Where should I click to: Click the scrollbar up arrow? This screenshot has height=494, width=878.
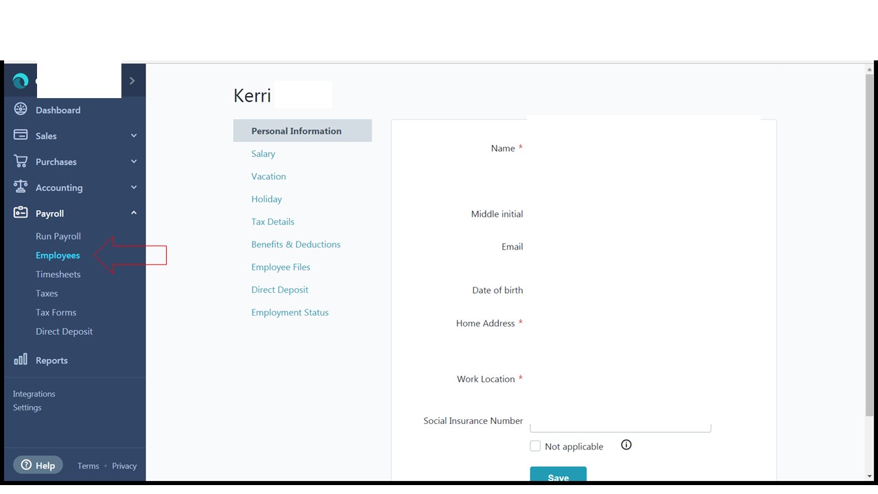pyautogui.click(x=870, y=69)
